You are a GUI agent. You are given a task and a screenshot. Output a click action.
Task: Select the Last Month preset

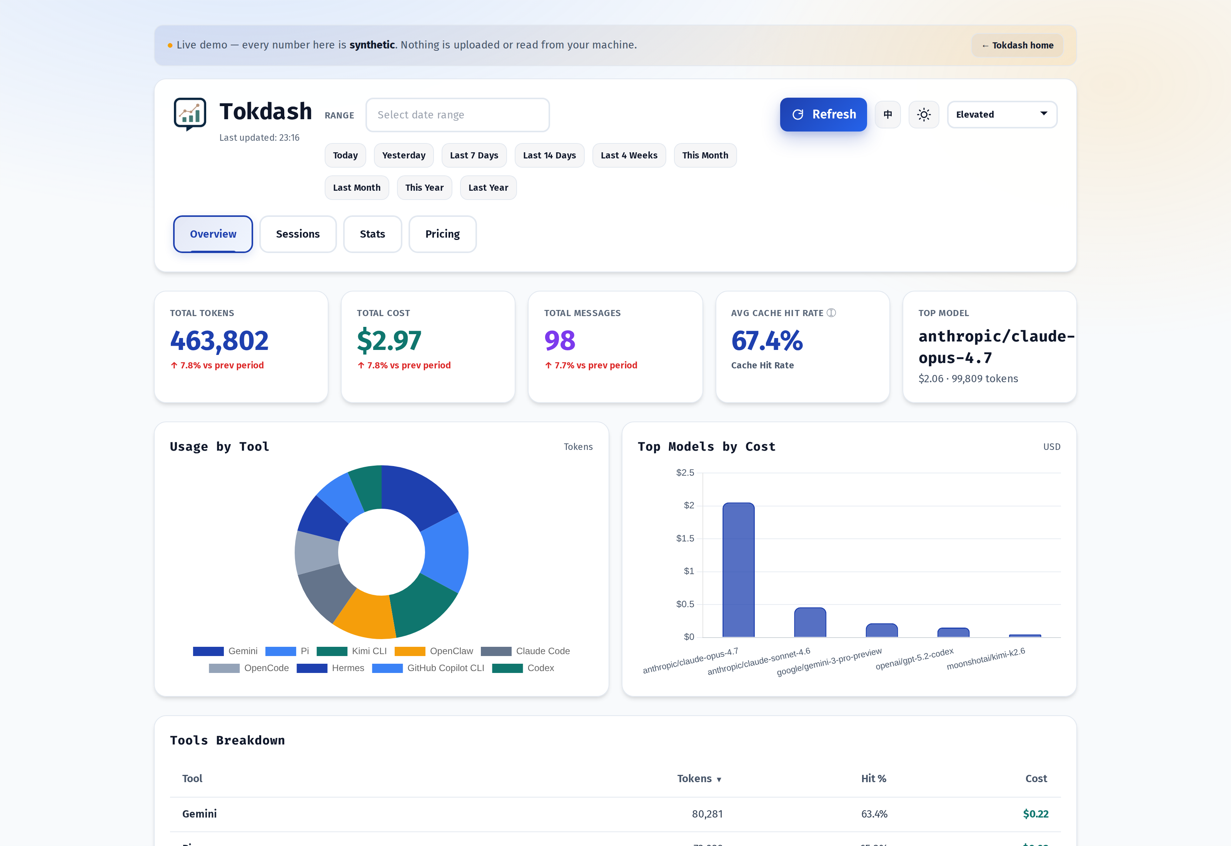click(357, 188)
